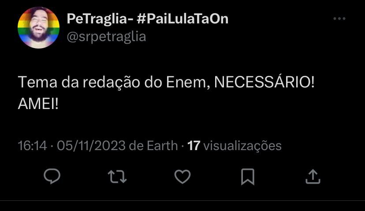The width and height of the screenshot is (365, 211).
Task: Share the tweet via upload arrow icon
Action: click(313, 177)
